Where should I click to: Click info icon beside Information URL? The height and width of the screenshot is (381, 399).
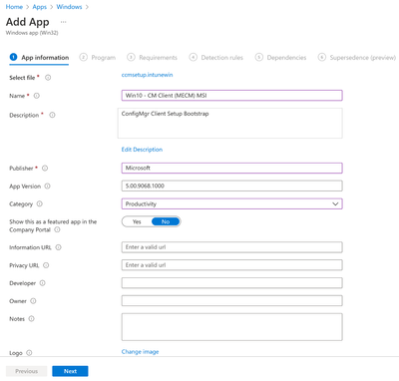pyautogui.click(x=58, y=247)
